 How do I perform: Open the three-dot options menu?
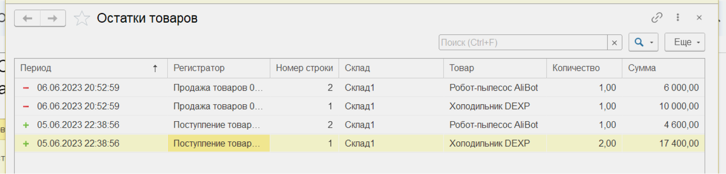[678, 18]
